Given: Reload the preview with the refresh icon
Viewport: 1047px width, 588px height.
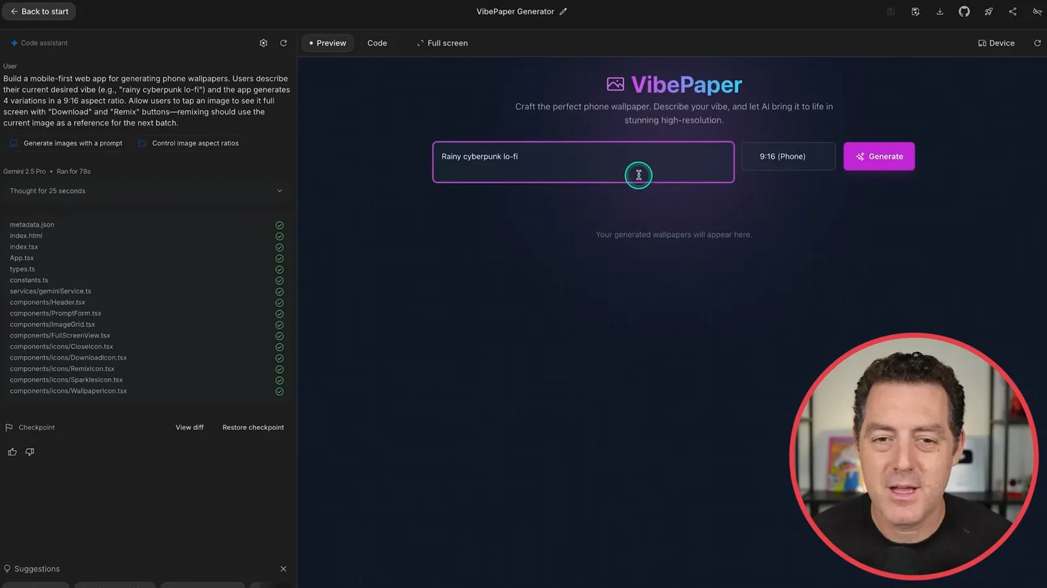Looking at the screenshot, I should [1037, 43].
